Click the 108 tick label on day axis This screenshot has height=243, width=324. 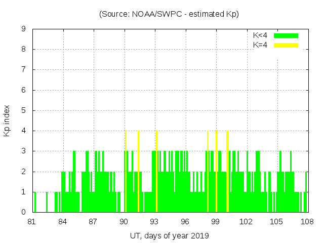coord(307,221)
